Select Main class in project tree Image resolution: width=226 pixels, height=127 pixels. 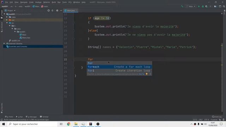click(x=23, y=35)
